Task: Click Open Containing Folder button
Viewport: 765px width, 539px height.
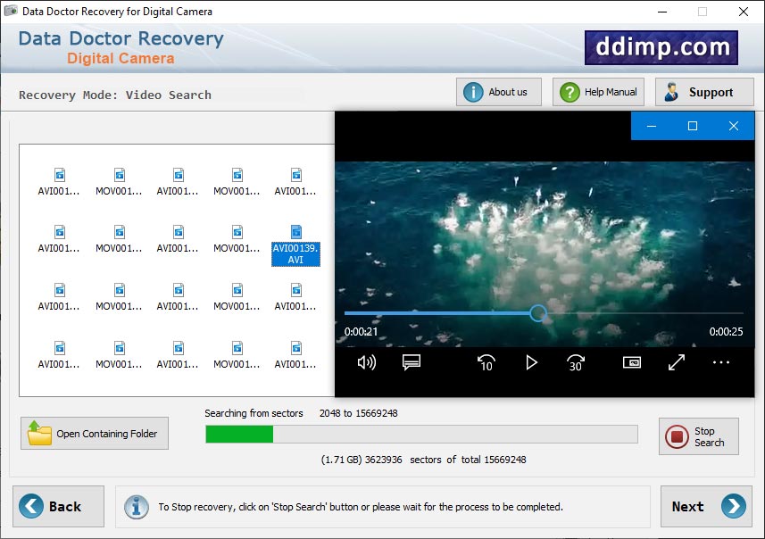Action: coord(94,434)
